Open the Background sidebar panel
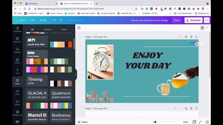Image resolution: width=223 pixels, height=125 pixels. tap(17, 113)
